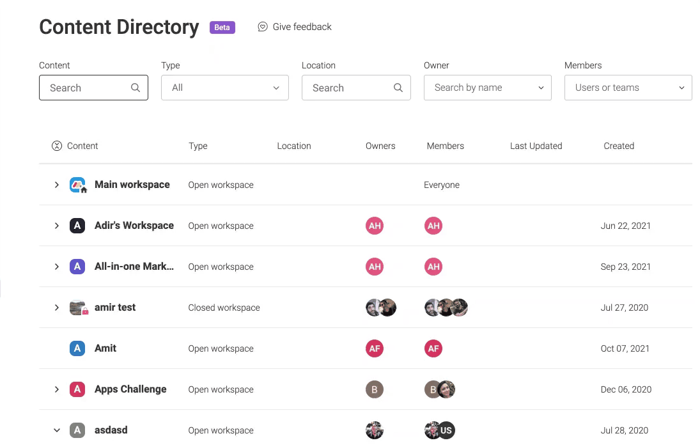Open the Adir's Workspace name
This screenshot has height=445, width=700.
(134, 226)
